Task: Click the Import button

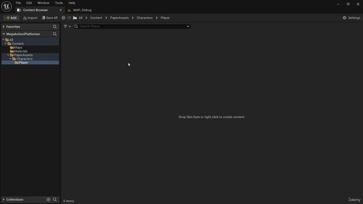Action: pyautogui.click(x=30, y=18)
